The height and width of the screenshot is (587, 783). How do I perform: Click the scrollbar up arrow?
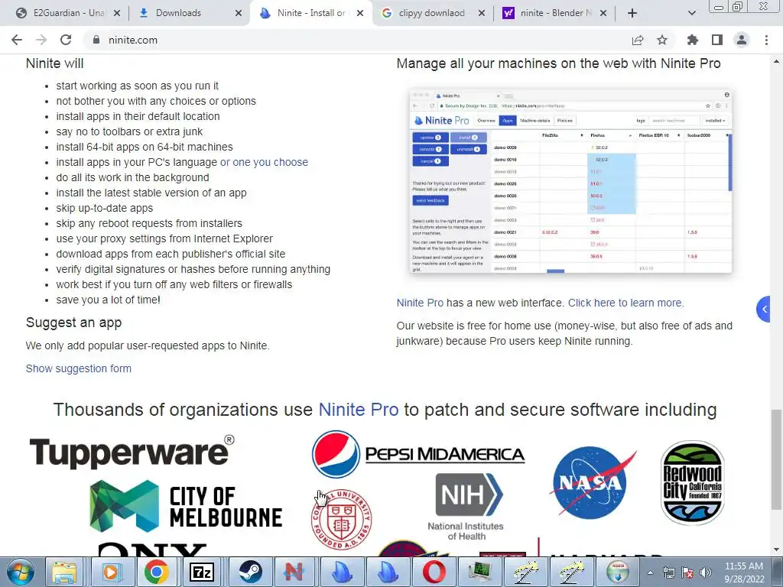tap(776, 61)
